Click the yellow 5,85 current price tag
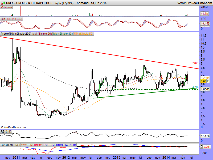Screen dimensions: 213x160 [203, 81]
